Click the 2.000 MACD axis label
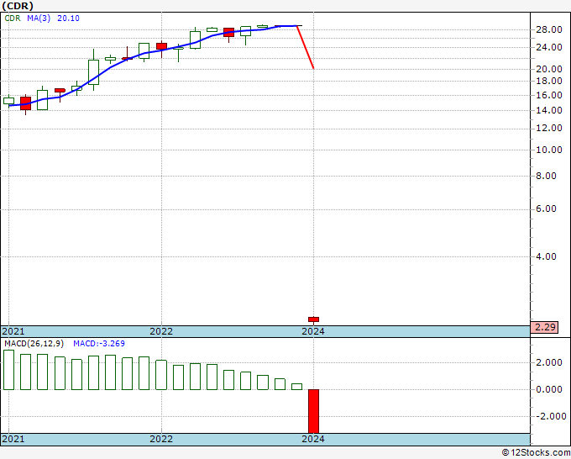Image resolution: width=571 pixels, height=459 pixels. pyautogui.click(x=549, y=362)
